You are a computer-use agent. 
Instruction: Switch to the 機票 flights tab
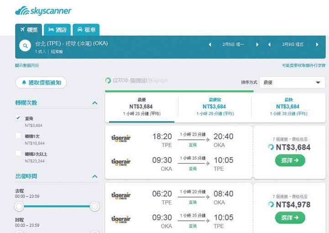[29, 30]
